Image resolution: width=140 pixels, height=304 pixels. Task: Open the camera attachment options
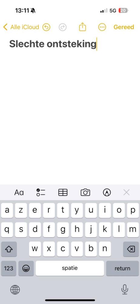tap(85, 192)
